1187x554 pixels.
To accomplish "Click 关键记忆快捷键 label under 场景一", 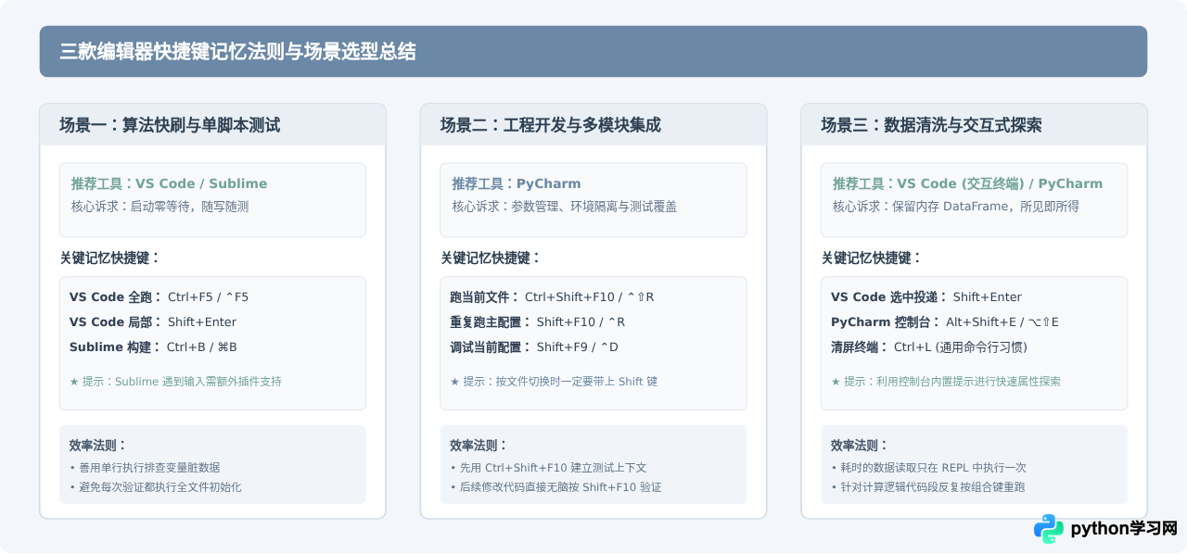I will (110, 258).
